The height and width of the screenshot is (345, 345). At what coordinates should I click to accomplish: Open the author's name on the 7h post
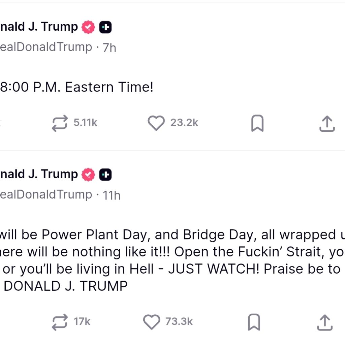coord(39,27)
